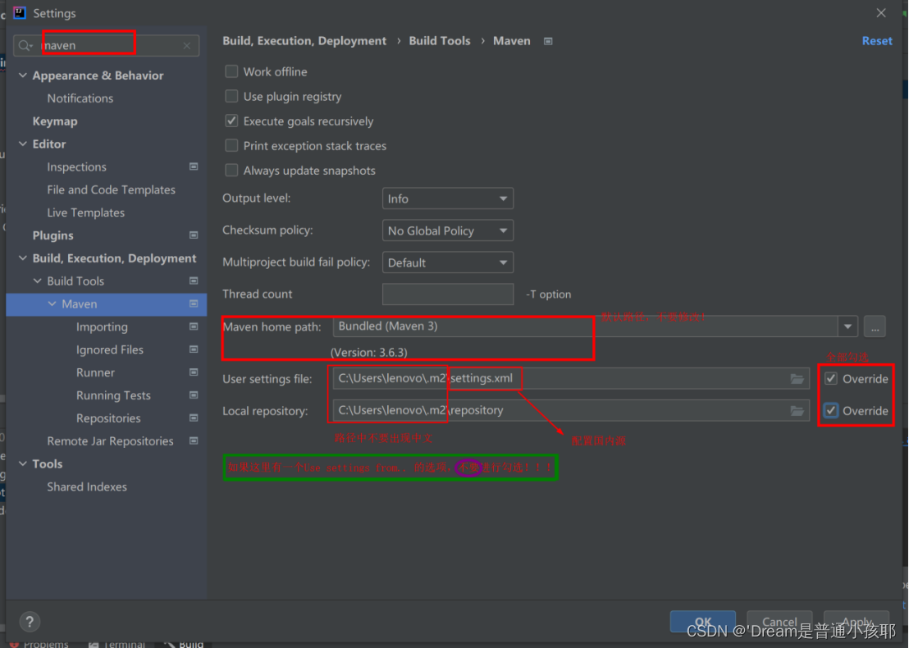909x648 pixels.
Task: Enable Always update snapshots checkbox
Action: [231, 170]
